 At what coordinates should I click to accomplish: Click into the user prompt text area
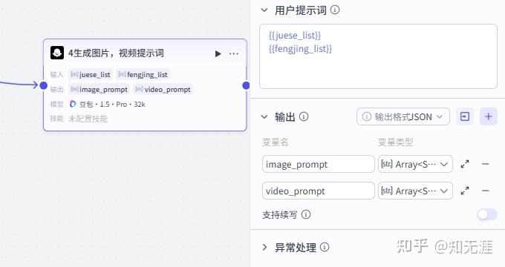[378, 56]
